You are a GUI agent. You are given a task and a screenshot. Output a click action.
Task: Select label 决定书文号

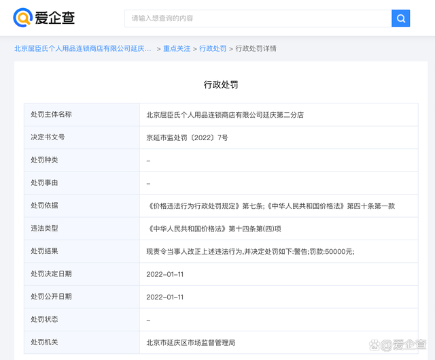tap(48, 137)
